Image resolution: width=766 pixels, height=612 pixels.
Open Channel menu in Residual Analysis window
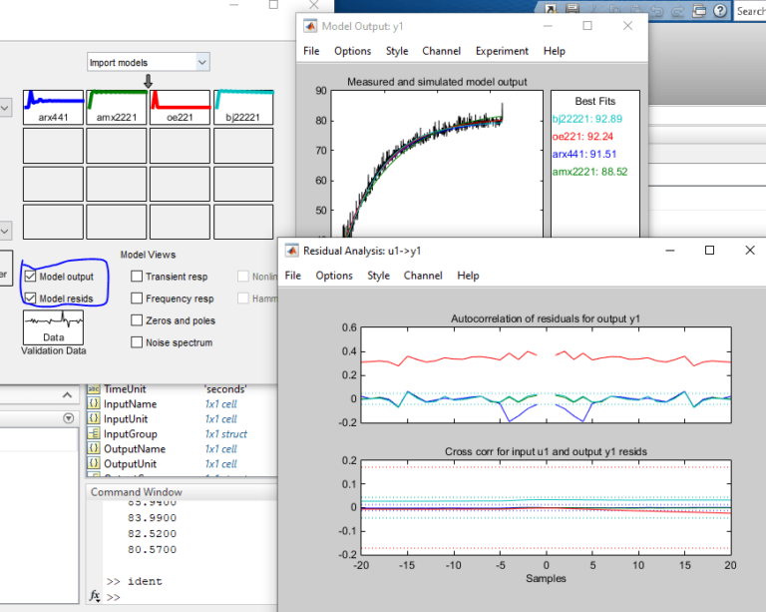[423, 276]
